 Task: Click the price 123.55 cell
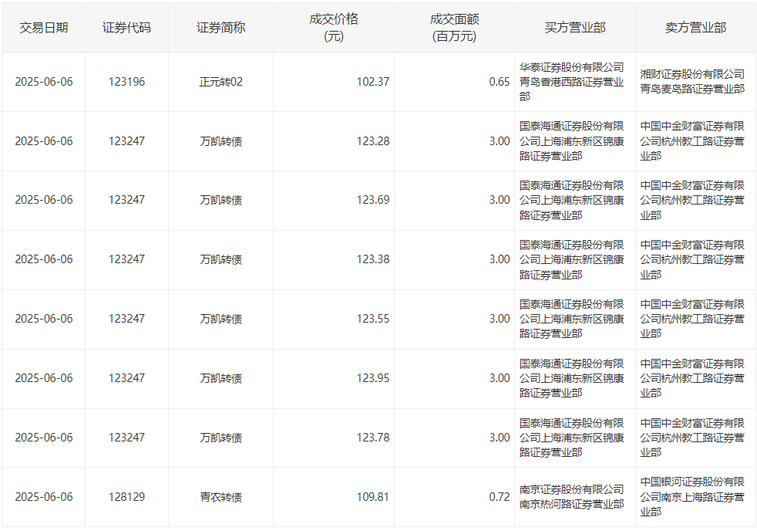(x=334, y=319)
